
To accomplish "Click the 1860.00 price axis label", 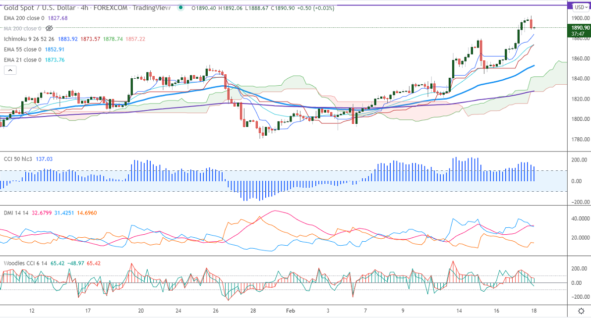I will [x=580, y=59].
